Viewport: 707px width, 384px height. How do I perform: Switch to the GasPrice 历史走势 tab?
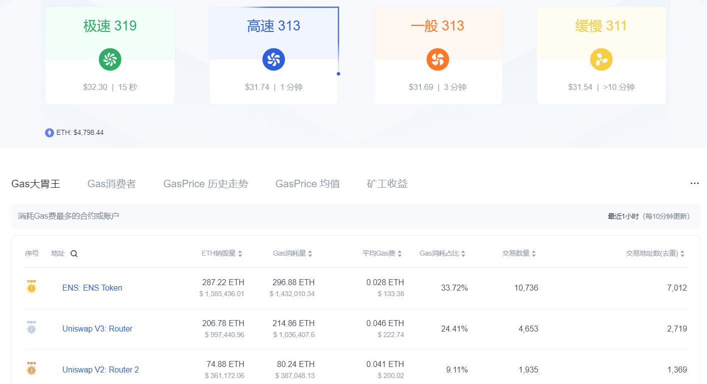click(x=205, y=183)
